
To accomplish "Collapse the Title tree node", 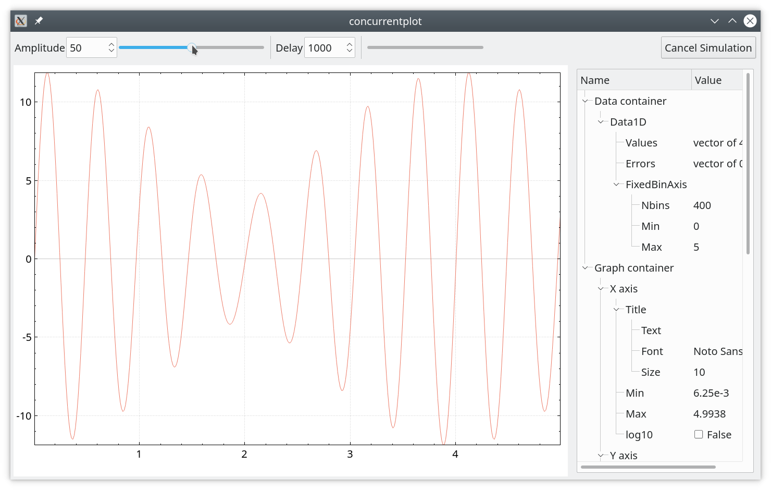I will click(x=616, y=310).
